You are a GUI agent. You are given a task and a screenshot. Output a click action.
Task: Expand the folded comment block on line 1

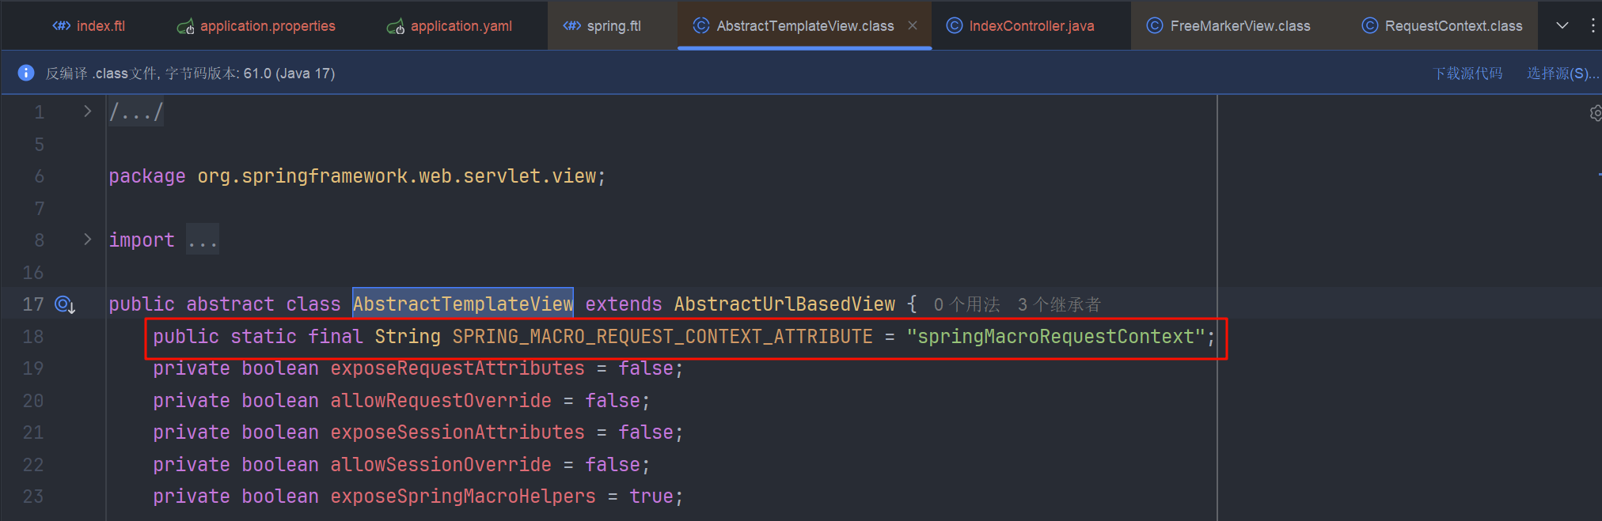coord(87,111)
